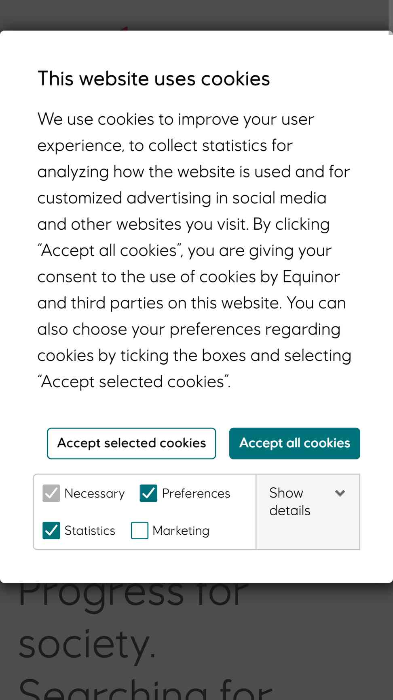This screenshot has width=393, height=700.
Task: Select the Preferences label text
Action: (x=196, y=493)
